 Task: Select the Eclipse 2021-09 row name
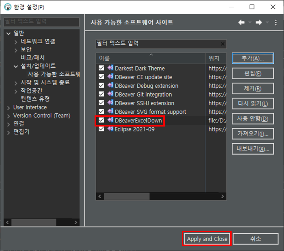[x=135, y=129]
